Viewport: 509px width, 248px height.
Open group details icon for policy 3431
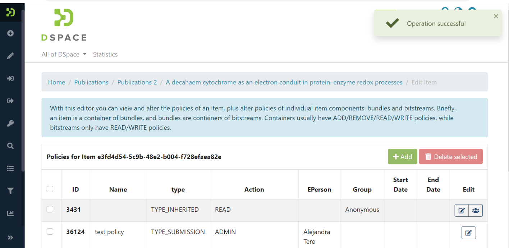tap(476, 211)
